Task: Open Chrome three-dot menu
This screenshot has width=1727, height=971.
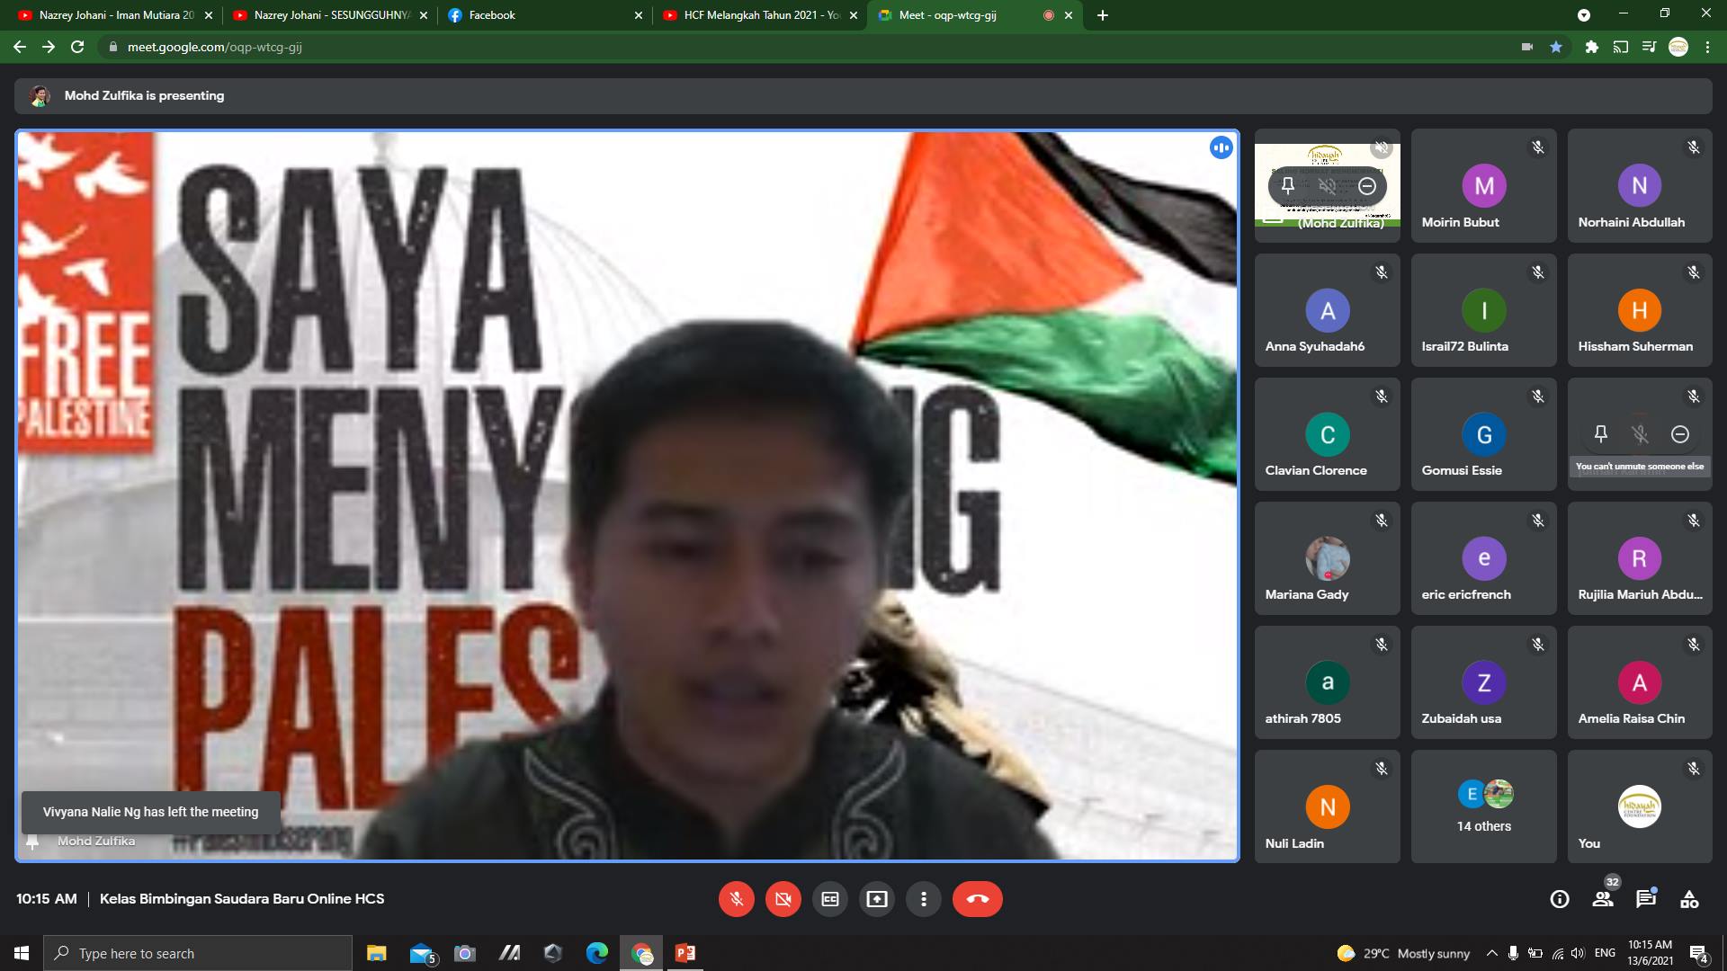Action: [x=1707, y=47]
